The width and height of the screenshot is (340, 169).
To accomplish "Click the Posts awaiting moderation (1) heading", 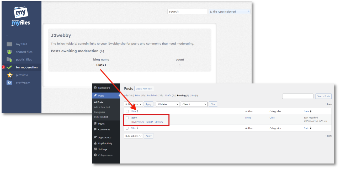I will (x=77, y=51).
